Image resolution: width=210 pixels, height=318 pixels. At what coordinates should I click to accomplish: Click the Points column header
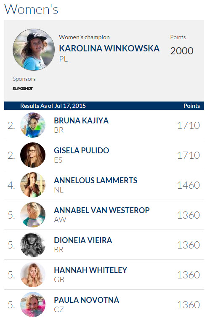click(191, 106)
